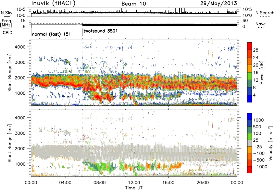
Task: Click the "Velocity [m s-1]" label
Action: pos(271,143)
